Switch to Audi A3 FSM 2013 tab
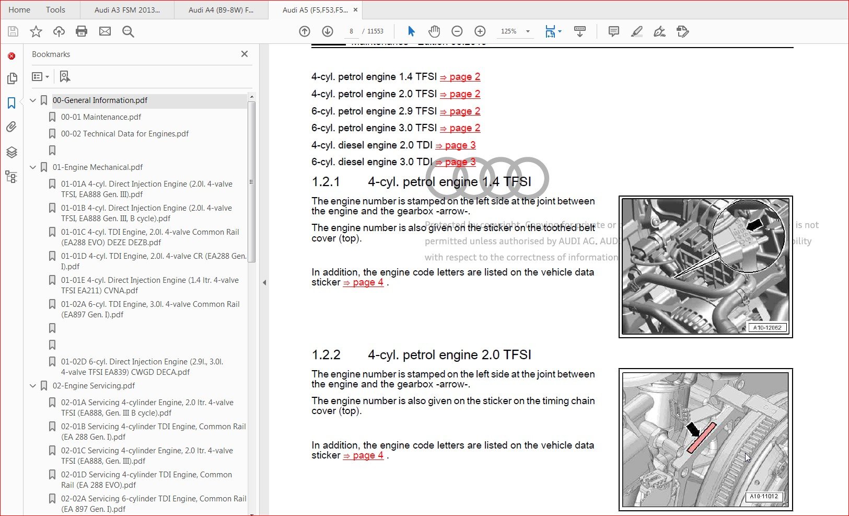Screen dimensions: 849x516 point(127,10)
